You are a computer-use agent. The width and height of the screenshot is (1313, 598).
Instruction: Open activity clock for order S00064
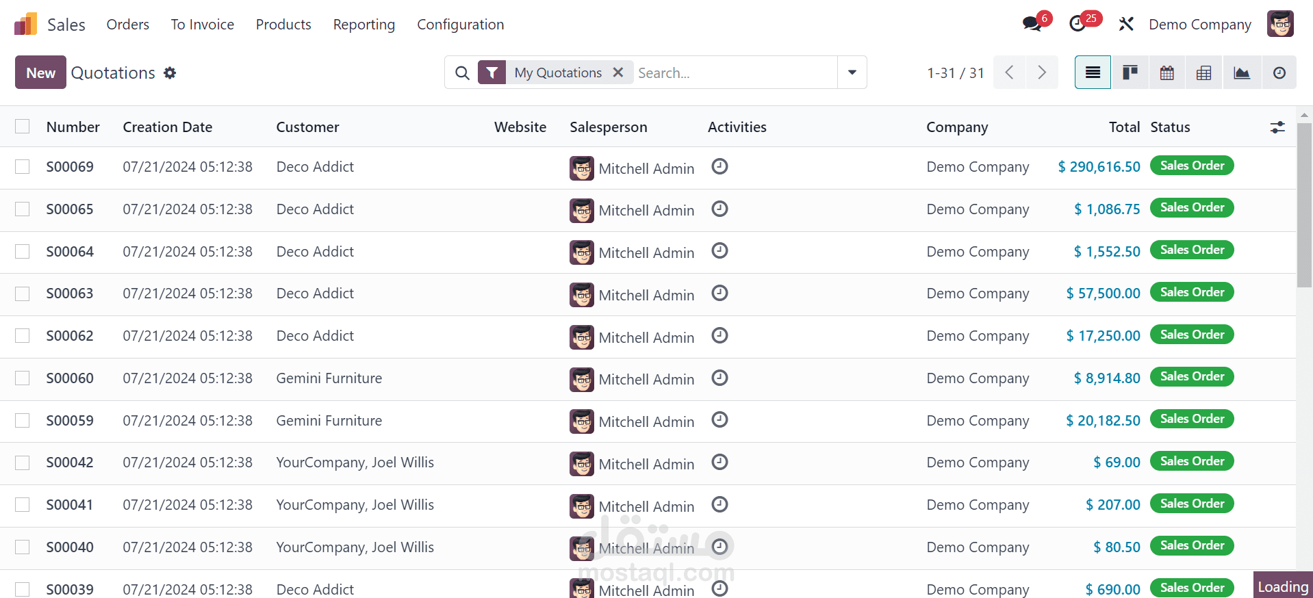click(719, 250)
